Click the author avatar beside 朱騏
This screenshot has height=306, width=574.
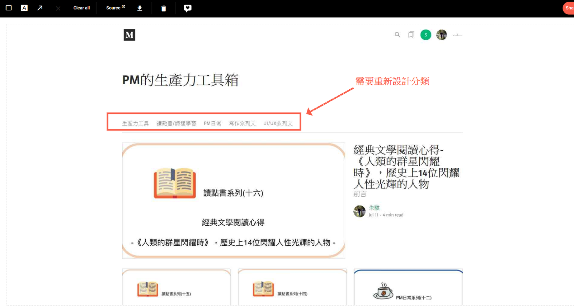[359, 211]
